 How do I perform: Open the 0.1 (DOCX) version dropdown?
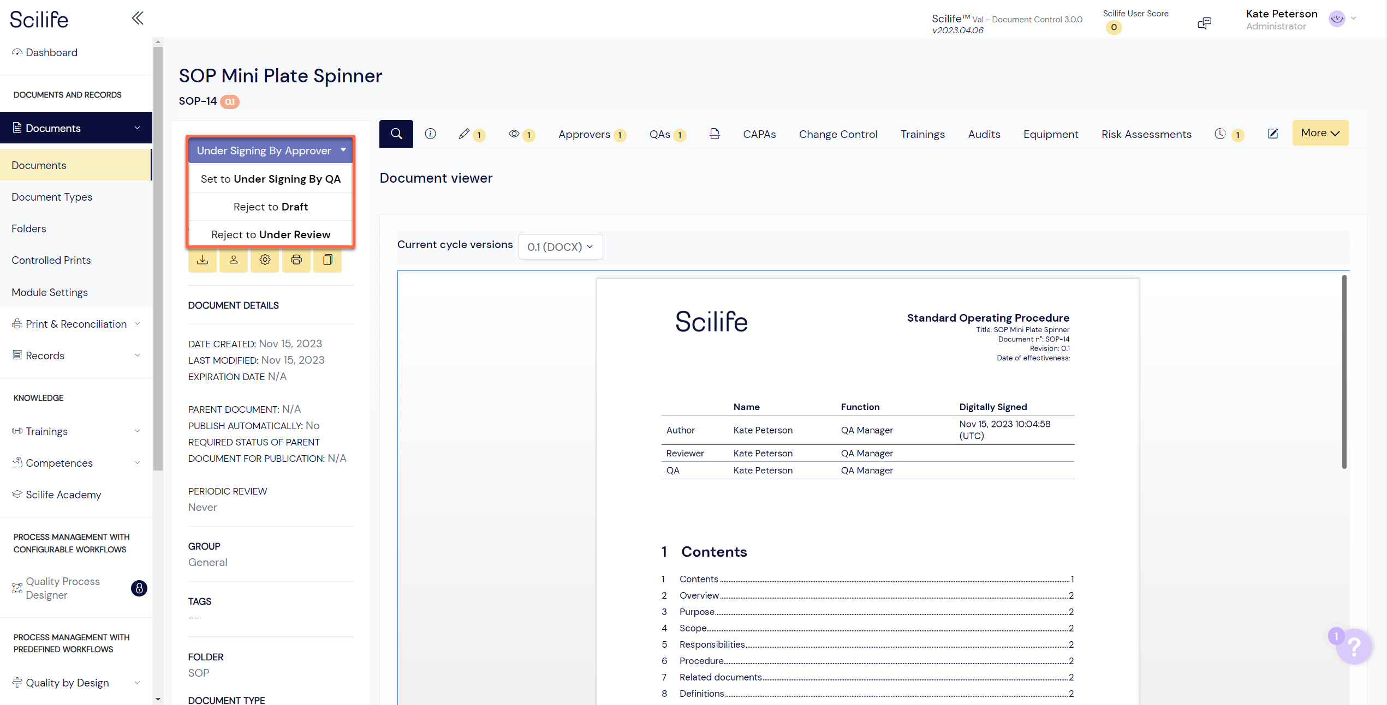coord(561,247)
